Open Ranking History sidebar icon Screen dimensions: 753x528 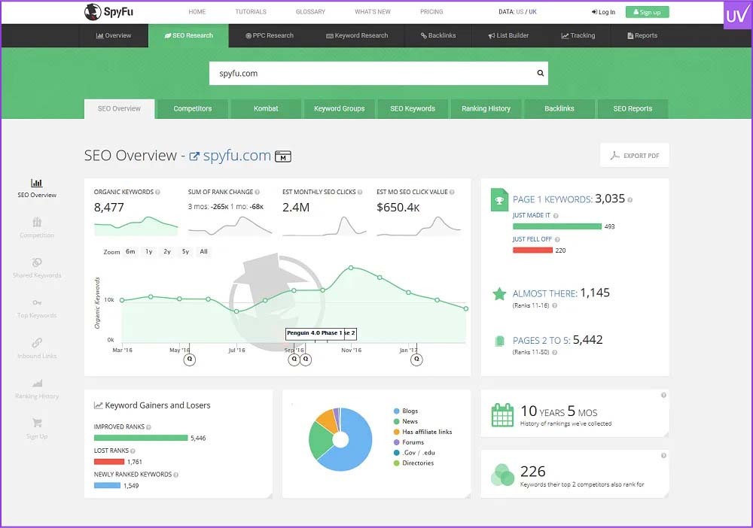click(37, 383)
